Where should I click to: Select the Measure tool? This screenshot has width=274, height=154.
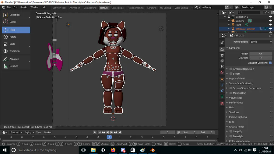coord(16,66)
